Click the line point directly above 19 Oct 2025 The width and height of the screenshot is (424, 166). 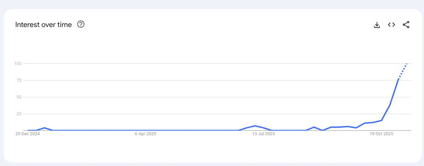click(382, 121)
